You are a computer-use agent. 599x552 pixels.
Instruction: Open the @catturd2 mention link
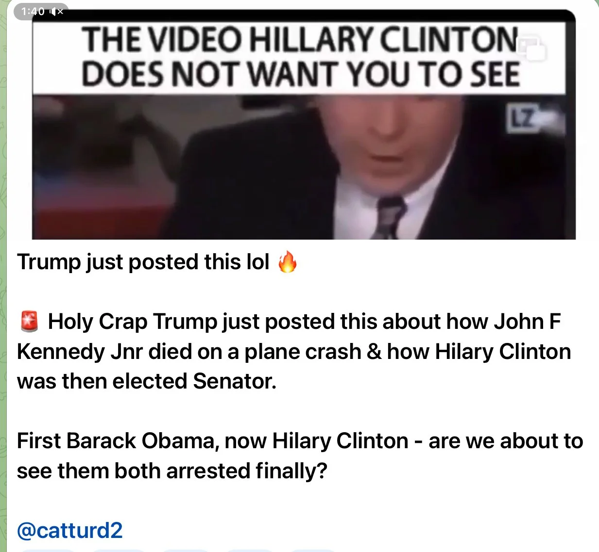(x=70, y=530)
